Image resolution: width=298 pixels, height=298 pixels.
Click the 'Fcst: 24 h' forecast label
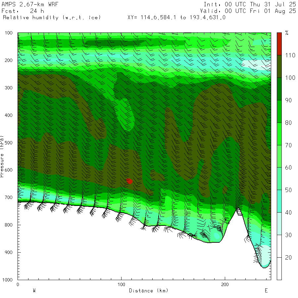(x=23, y=11)
